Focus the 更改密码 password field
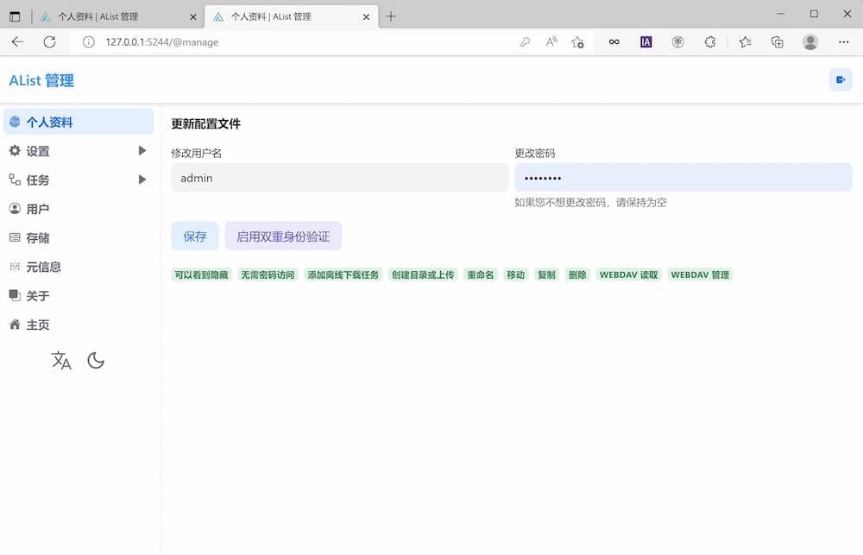This screenshot has height=555, width=863. coord(683,178)
